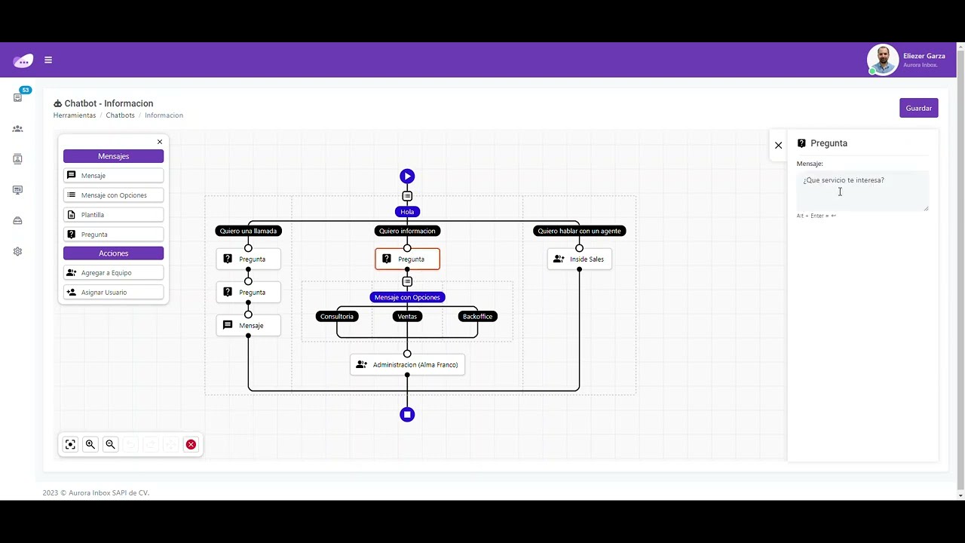This screenshot has height=543, width=965.
Task: Open the inbox icon with 53 badge
Action: [17, 97]
